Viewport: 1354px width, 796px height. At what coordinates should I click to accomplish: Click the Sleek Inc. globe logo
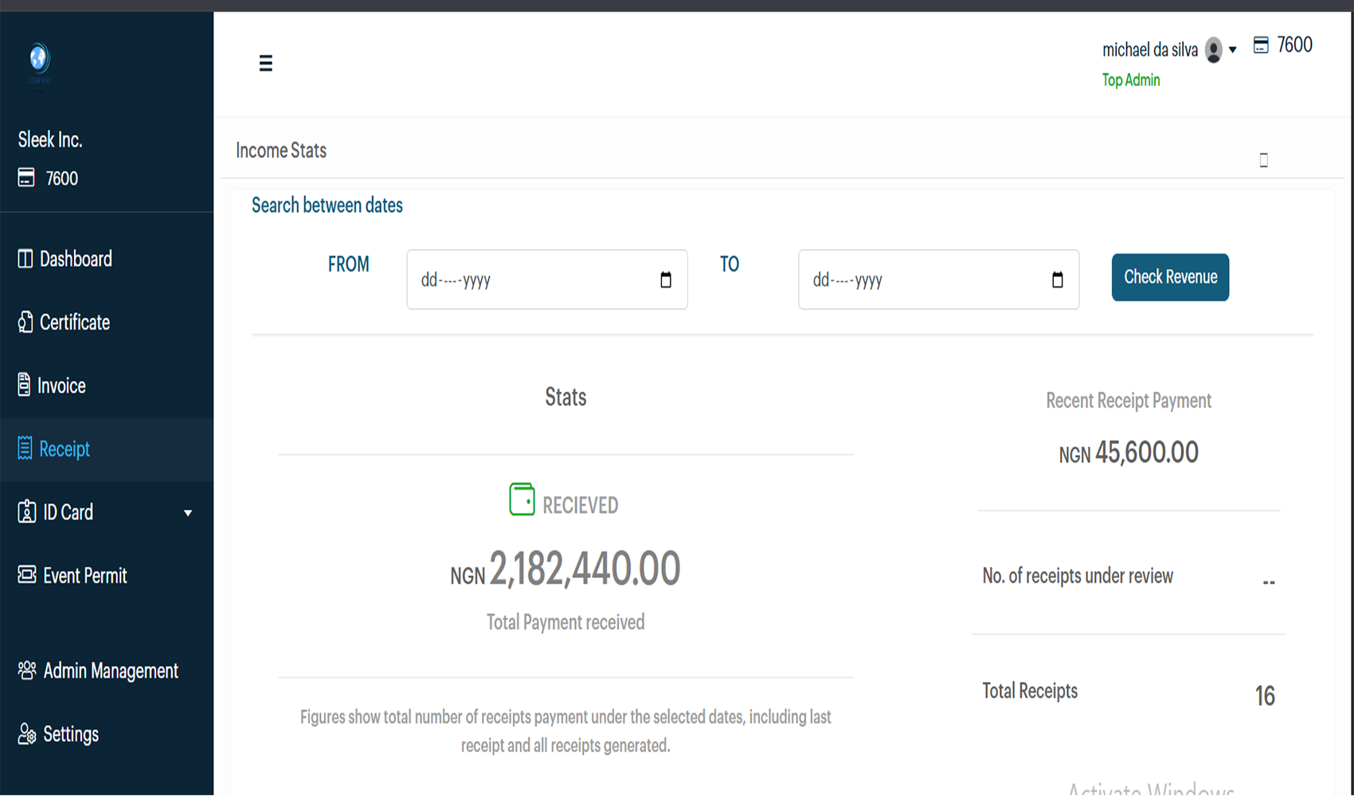(x=39, y=59)
